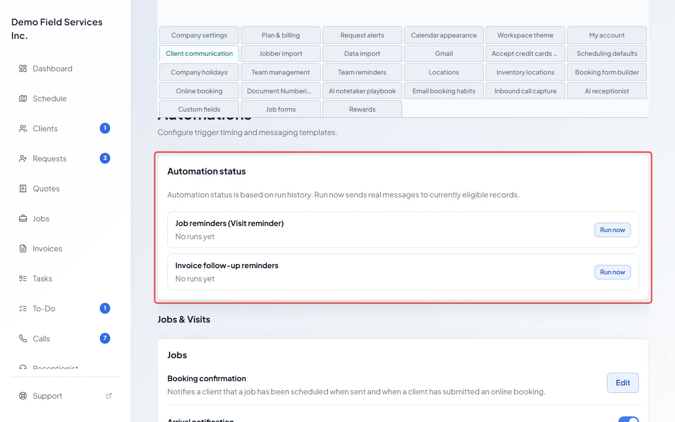This screenshot has width=675, height=422.
Task: Click the Calls badge showing 7
Action: coord(105,338)
